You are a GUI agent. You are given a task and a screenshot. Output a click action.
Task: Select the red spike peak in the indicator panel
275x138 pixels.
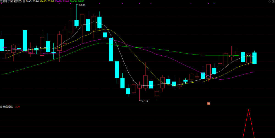(249, 110)
